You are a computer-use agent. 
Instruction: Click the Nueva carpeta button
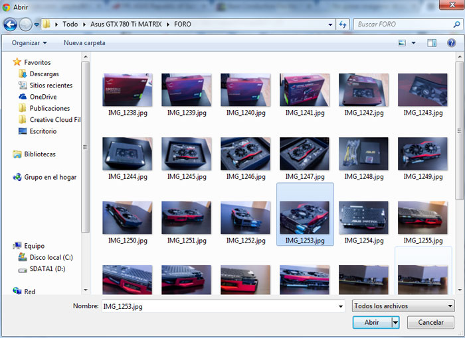point(84,43)
